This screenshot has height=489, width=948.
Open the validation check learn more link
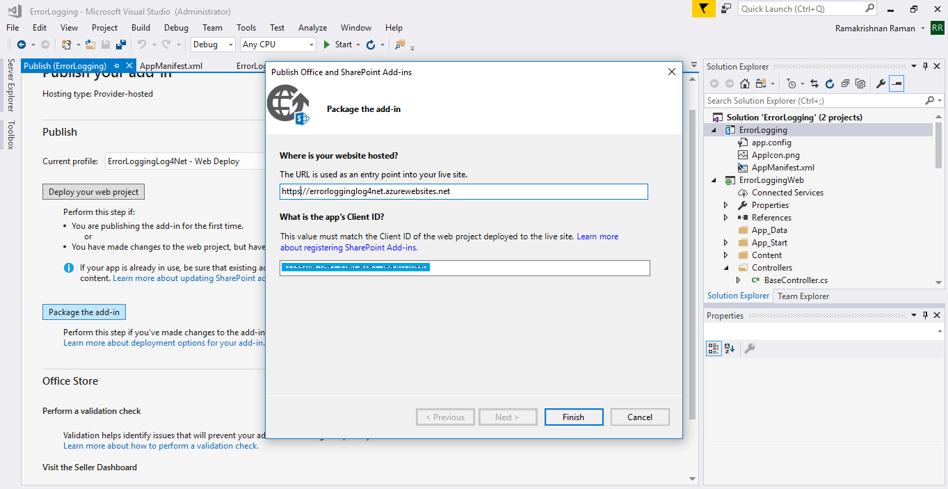tap(161, 446)
